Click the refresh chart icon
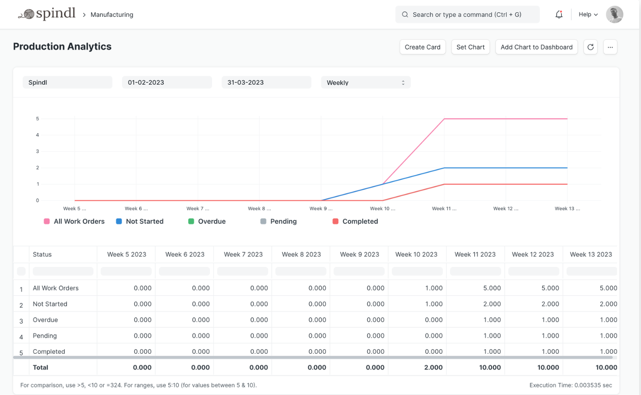This screenshot has height=395, width=641. coord(590,47)
